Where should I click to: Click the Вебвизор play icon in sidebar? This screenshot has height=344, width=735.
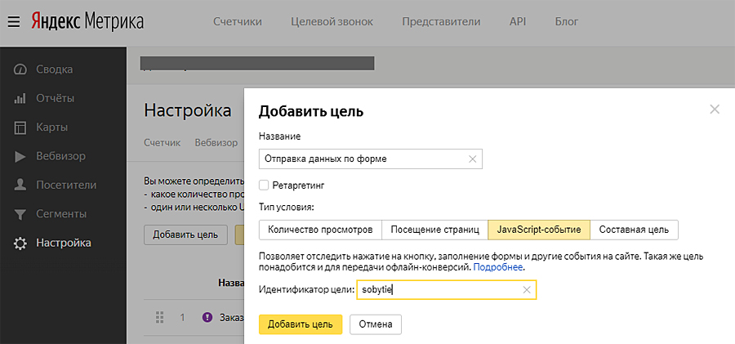click(x=20, y=156)
